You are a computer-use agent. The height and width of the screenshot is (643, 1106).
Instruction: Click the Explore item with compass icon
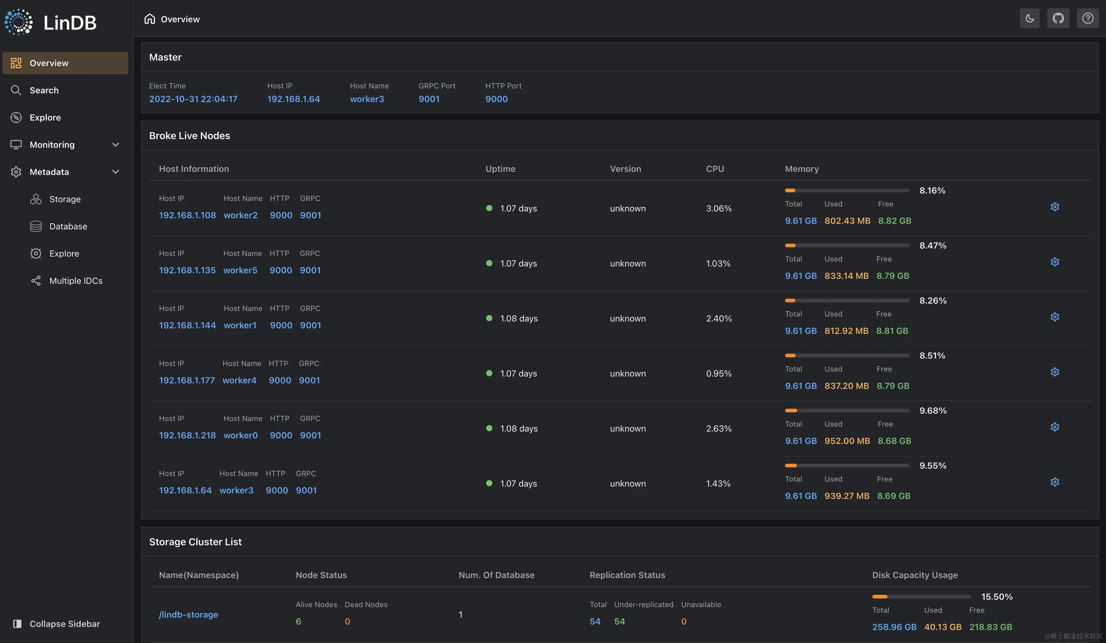[45, 118]
